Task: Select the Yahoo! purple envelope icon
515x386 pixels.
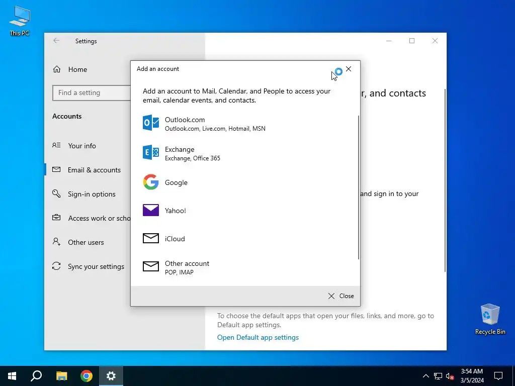Action: 151,210
